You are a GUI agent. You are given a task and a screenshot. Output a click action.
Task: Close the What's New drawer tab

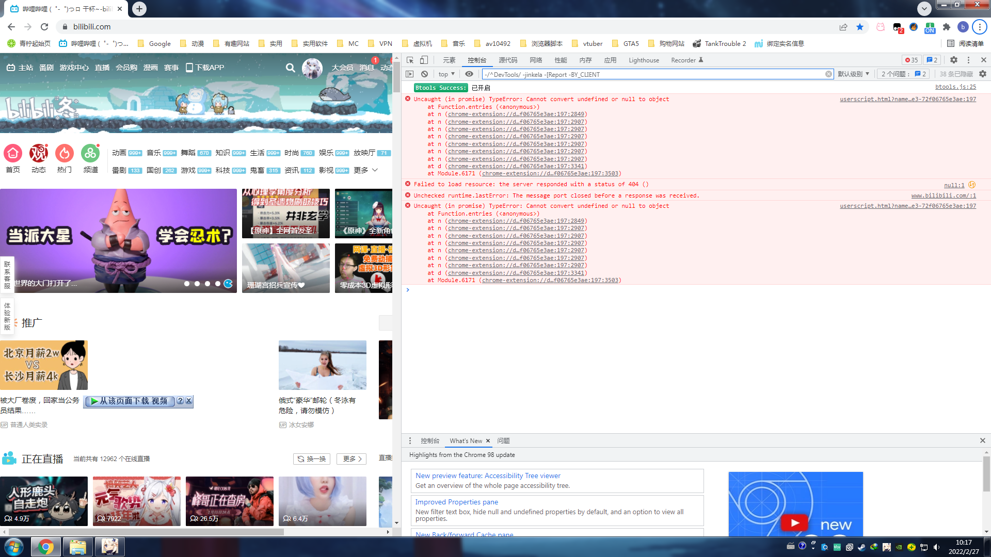(x=488, y=441)
